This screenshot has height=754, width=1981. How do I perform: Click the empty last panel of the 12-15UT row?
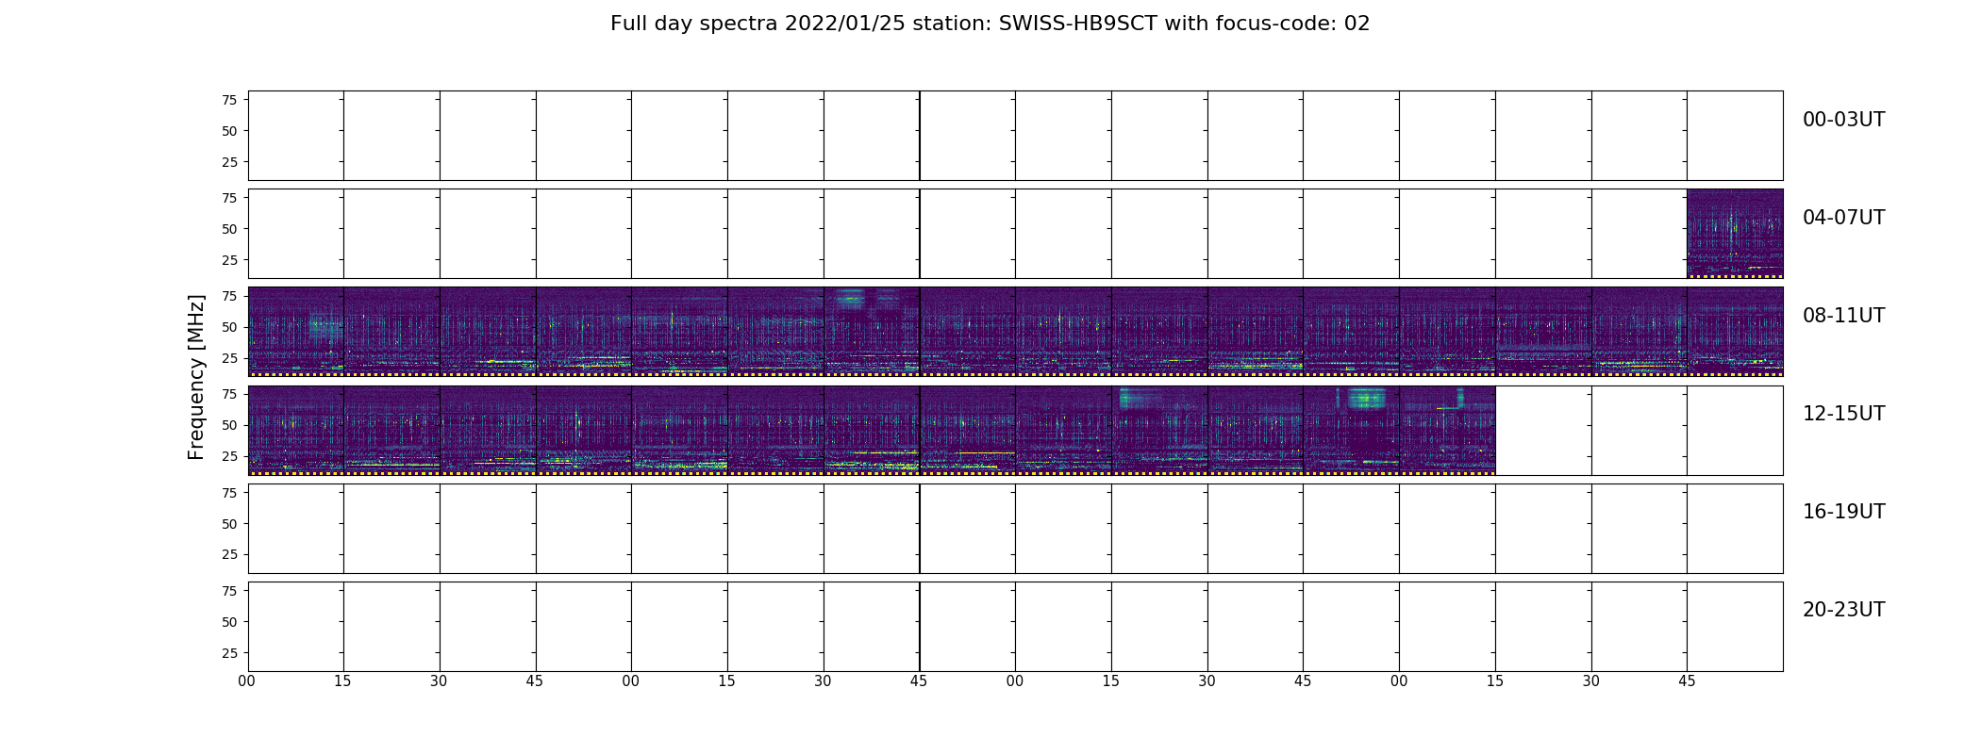(x=1735, y=431)
